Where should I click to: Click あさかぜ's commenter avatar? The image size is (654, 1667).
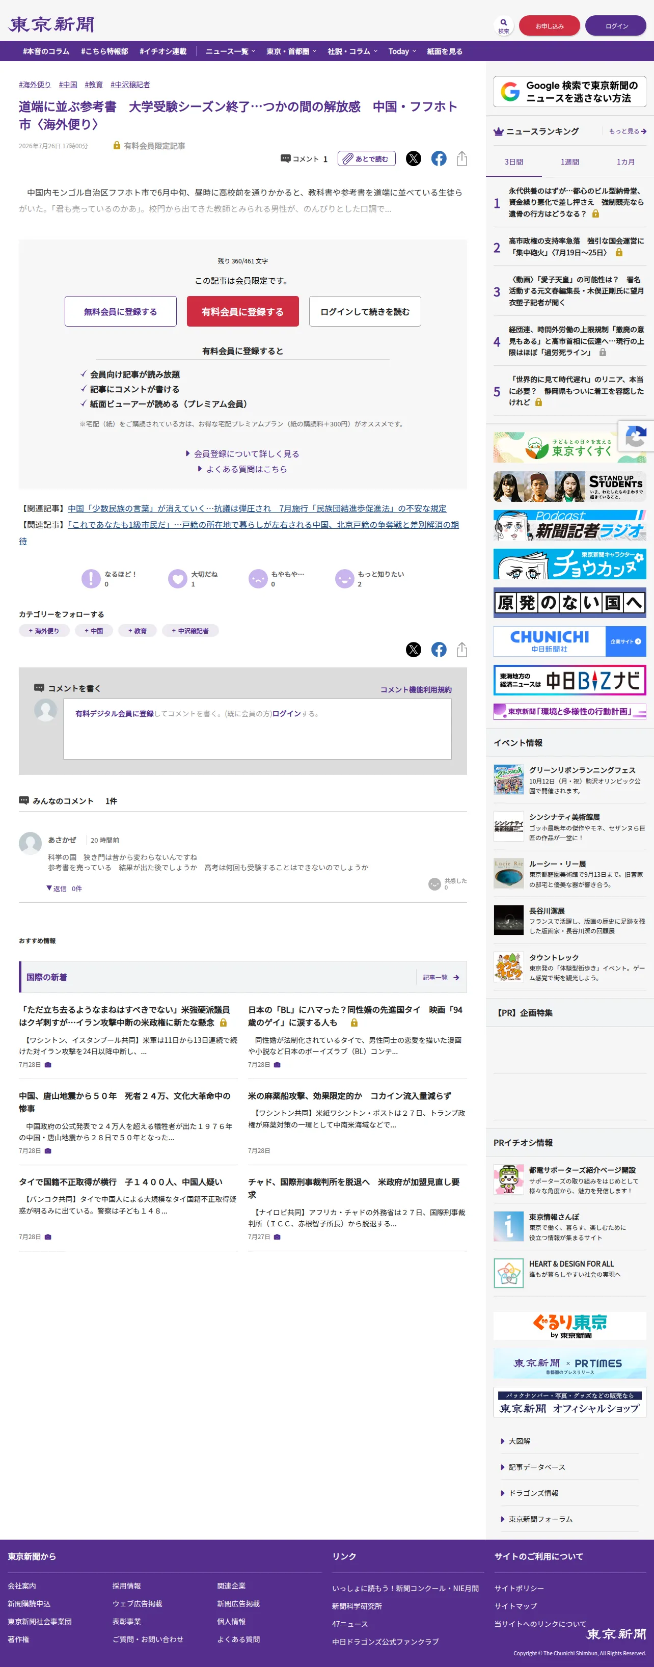pos(31,843)
